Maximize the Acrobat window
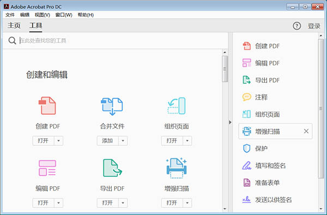 305,7
